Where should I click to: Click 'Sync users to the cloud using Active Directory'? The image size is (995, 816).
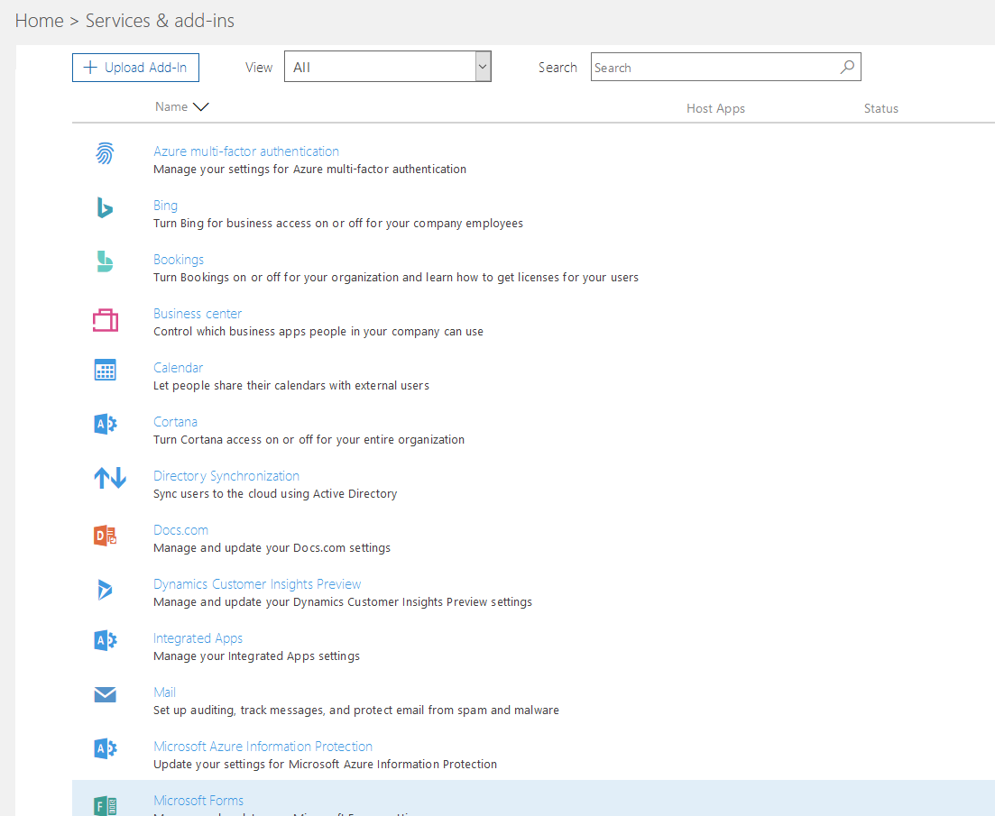(x=275, y=494)
